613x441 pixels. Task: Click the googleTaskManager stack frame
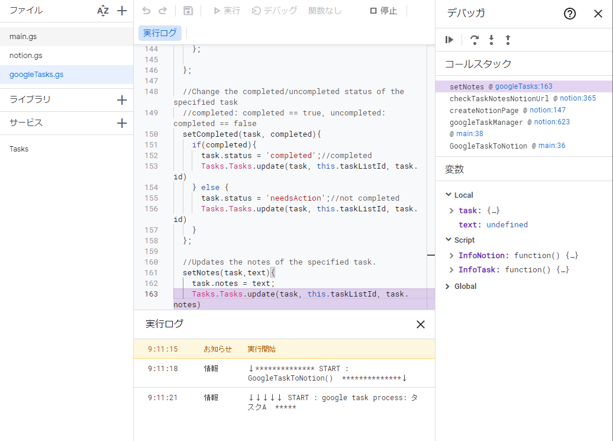tap(486, 122)
